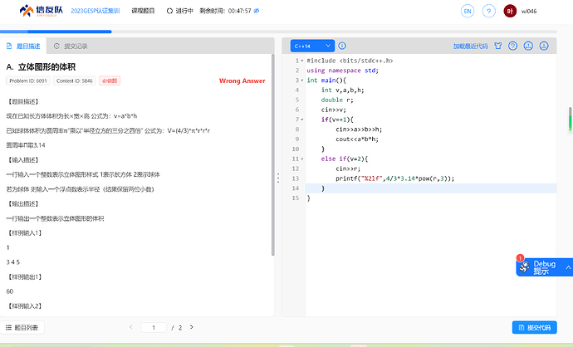Click the 'cin>>a>>b>>h;' code line
This screenshot has height=347, width=573.
(x=359, y=130)
